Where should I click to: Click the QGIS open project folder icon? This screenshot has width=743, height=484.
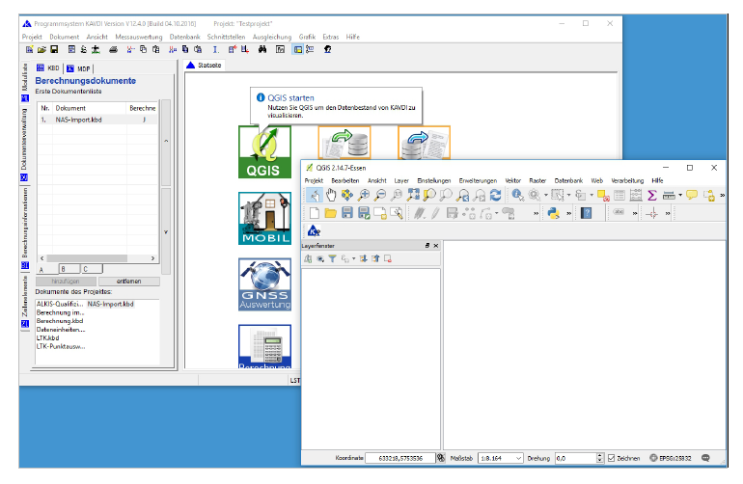pyautogui.click(x=331, y=213)
